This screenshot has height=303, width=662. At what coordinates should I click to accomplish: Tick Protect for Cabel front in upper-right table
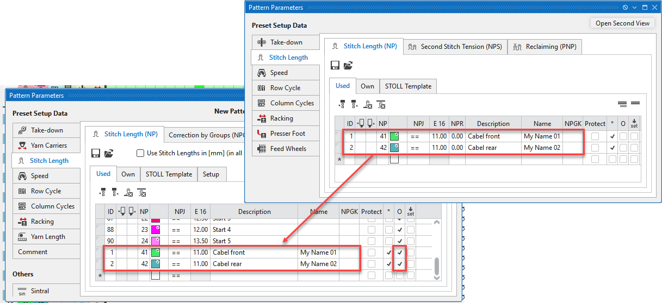click(595, 136)
